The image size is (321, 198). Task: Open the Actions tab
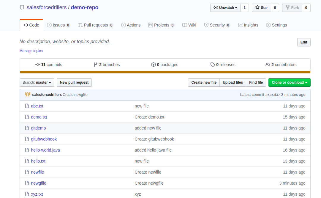pyautogui.click(x=131, y=25)
